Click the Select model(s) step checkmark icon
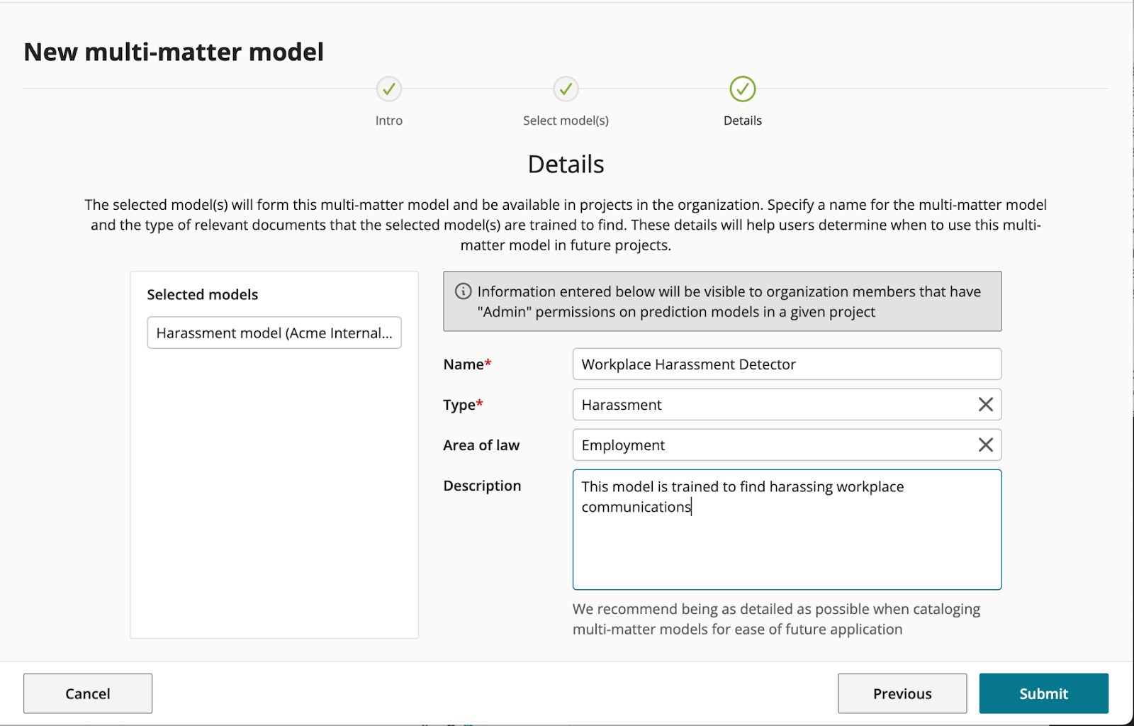 pos(566,89)
